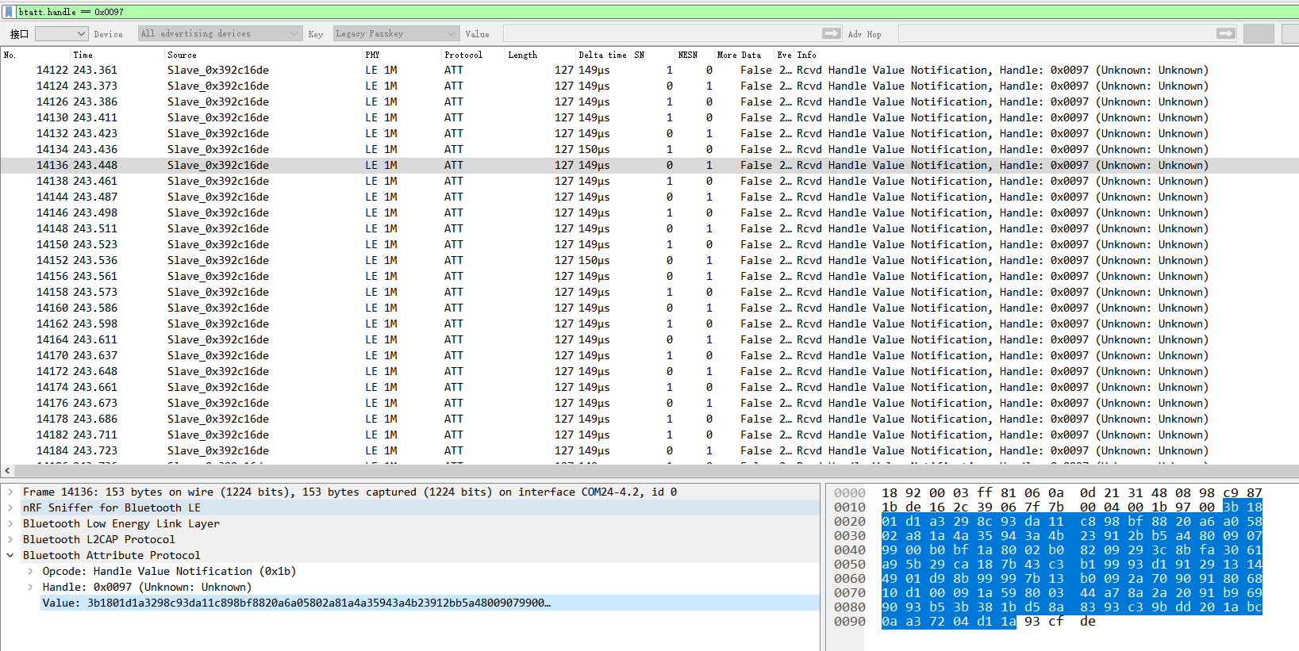
Task: Select packet 14150 at time 243.523
Action: [x=649, y=244]
